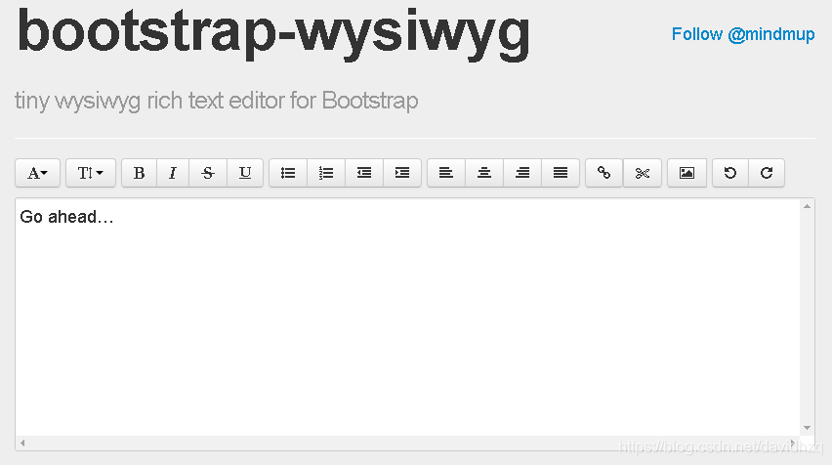The width and height of the screenshot is (832, 465).
Task: Open the font family dropdown
Action: point(38,173)
